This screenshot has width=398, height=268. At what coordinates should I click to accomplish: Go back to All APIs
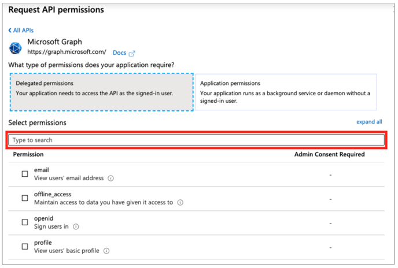click(x=22, y=30)
